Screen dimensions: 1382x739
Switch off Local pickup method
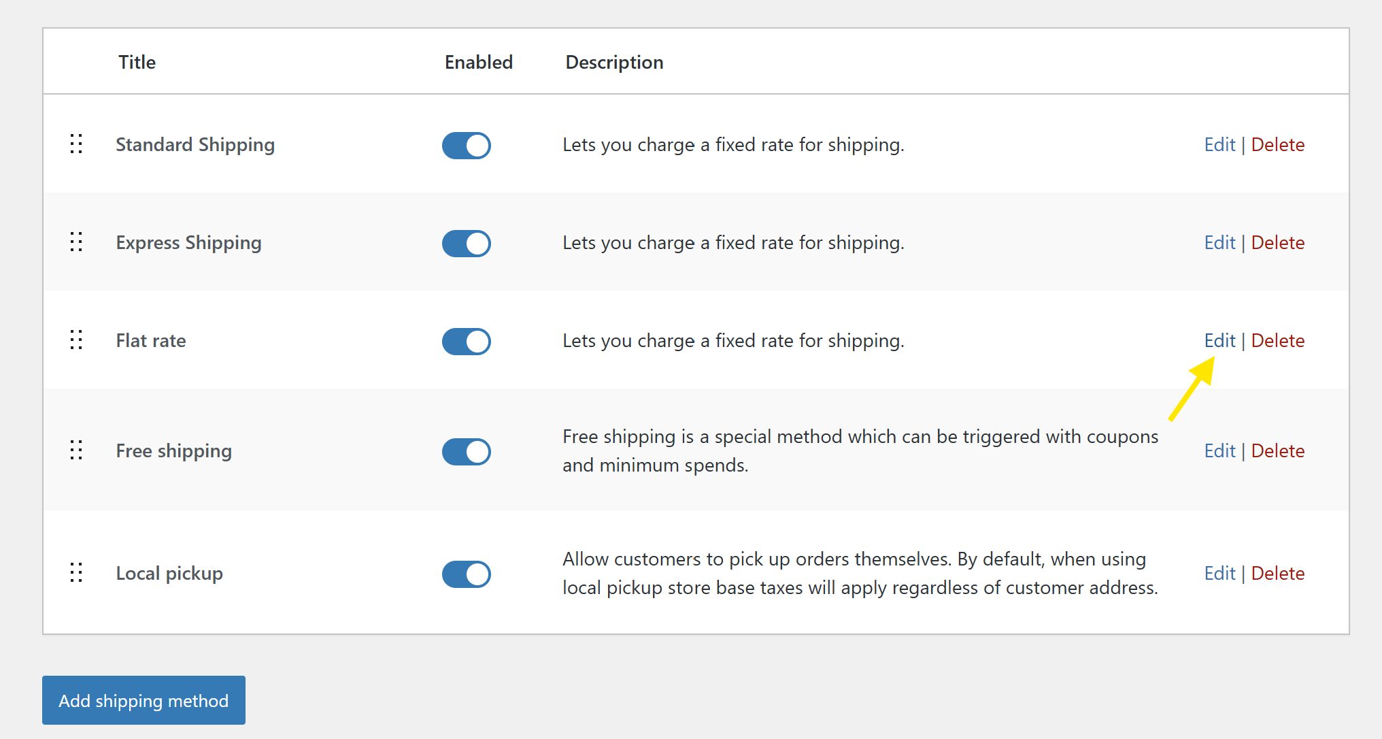click(x=467, y=574)
